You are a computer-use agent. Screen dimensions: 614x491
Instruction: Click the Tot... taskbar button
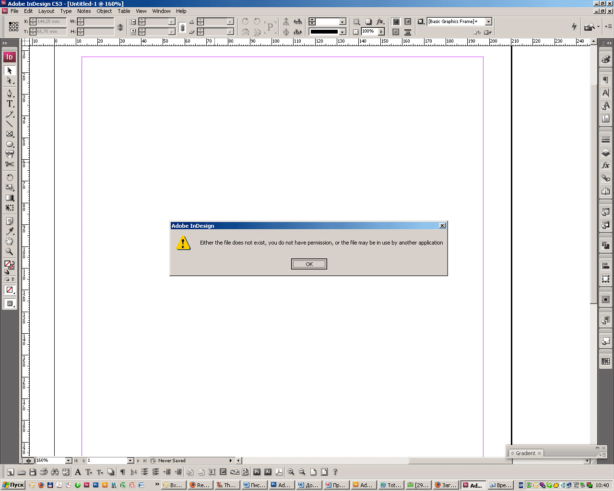point(390,485)
